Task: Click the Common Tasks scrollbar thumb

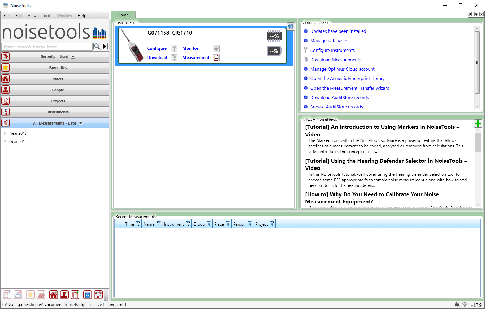Action: pos(477,63)
